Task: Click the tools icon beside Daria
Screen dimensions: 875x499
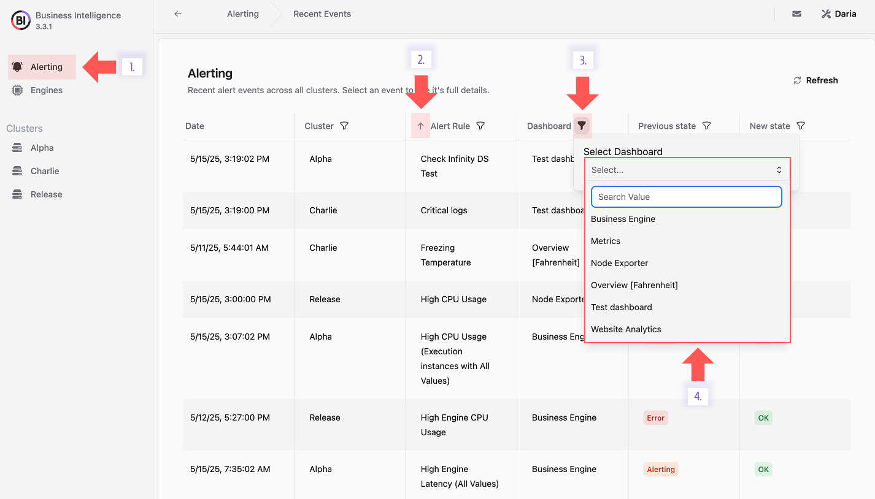Action: click(826, 13)
